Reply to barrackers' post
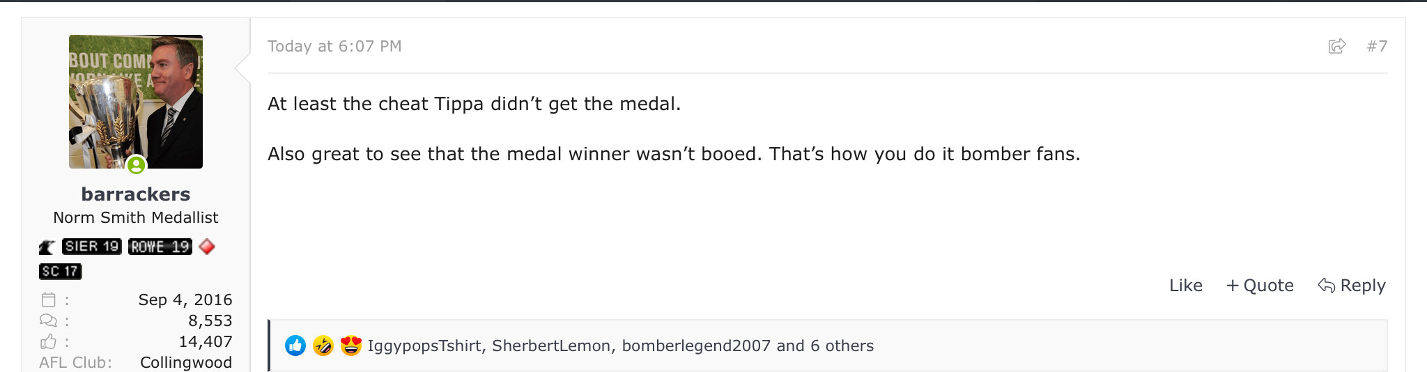 (1352, 286)
